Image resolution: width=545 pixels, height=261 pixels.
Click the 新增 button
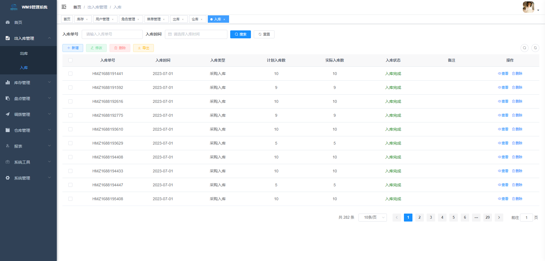tap(73, 48)
